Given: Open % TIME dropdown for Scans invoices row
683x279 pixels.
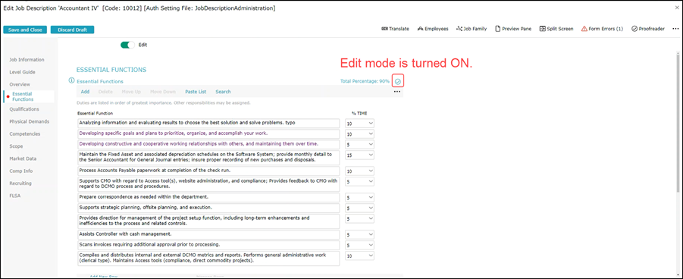Looking at the screenshot, I should [x=359, y=245].
